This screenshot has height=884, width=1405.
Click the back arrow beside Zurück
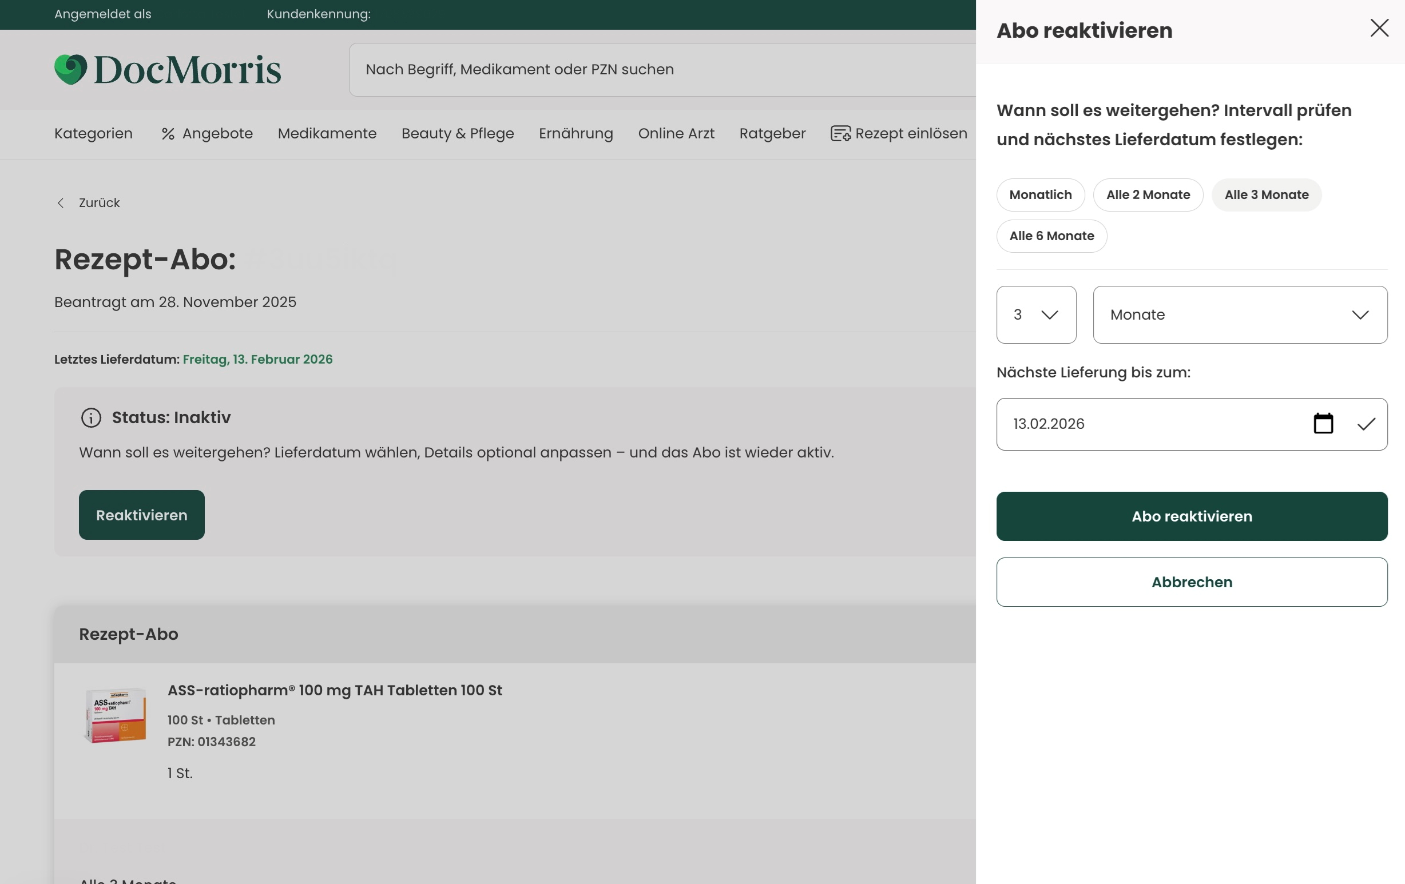[60, 203]
